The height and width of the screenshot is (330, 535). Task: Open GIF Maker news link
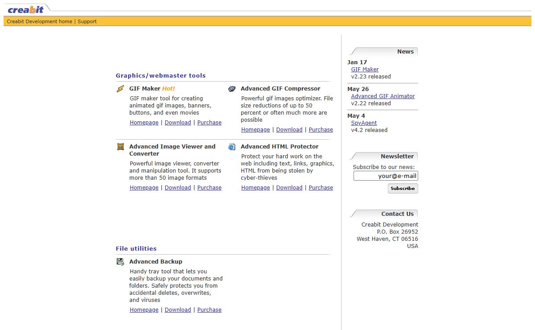pyautogui.click(x=365, y=70)
